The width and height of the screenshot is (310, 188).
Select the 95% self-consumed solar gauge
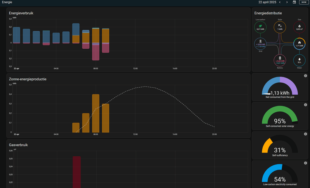click(280, 116)
